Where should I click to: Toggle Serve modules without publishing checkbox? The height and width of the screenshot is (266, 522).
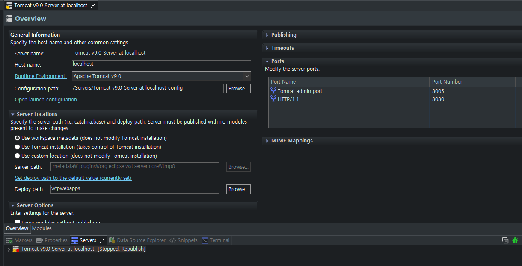pyautogui.click(x=17, y=222)
